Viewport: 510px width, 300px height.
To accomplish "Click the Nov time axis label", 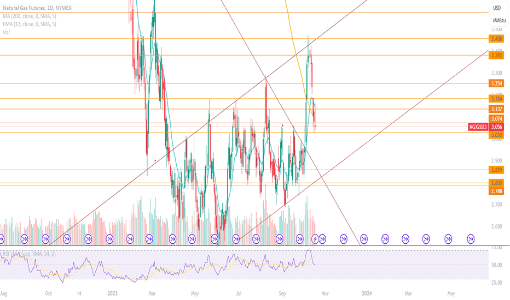I will (x=325, y=293).
